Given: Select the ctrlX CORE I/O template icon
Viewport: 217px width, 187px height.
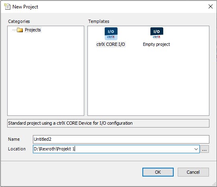Looking at the screenshot, I should (x=111, y=33).
